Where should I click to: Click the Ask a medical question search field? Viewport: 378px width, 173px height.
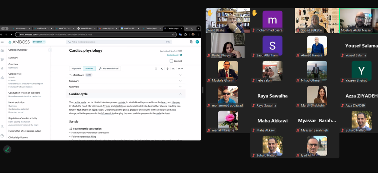click(119, 42)
